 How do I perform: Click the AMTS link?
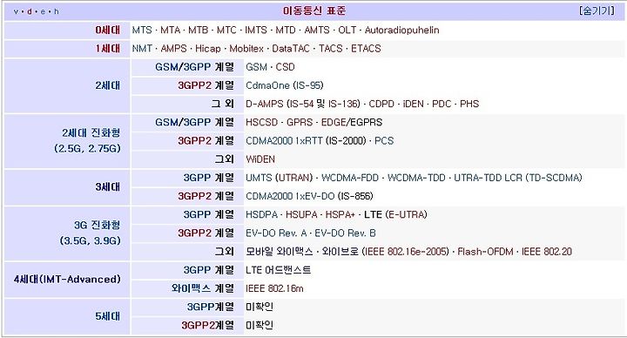coord(317,30)
